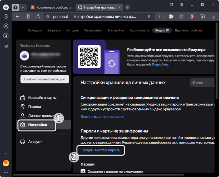
Task: Click the horizontal scrollbar at bottom
Action: point(98,175)
